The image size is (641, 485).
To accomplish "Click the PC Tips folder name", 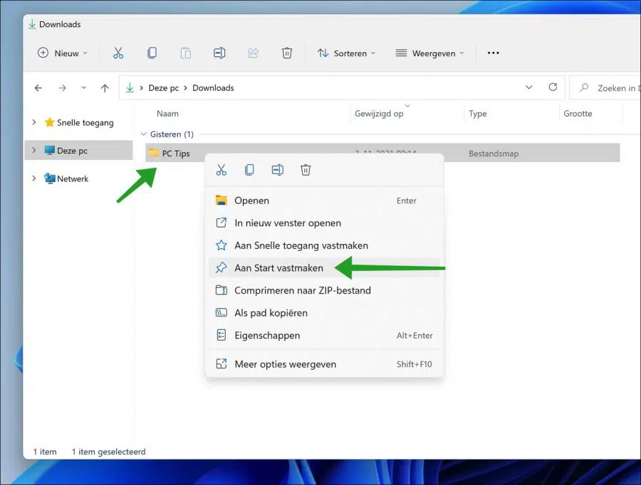I will 176,154.
